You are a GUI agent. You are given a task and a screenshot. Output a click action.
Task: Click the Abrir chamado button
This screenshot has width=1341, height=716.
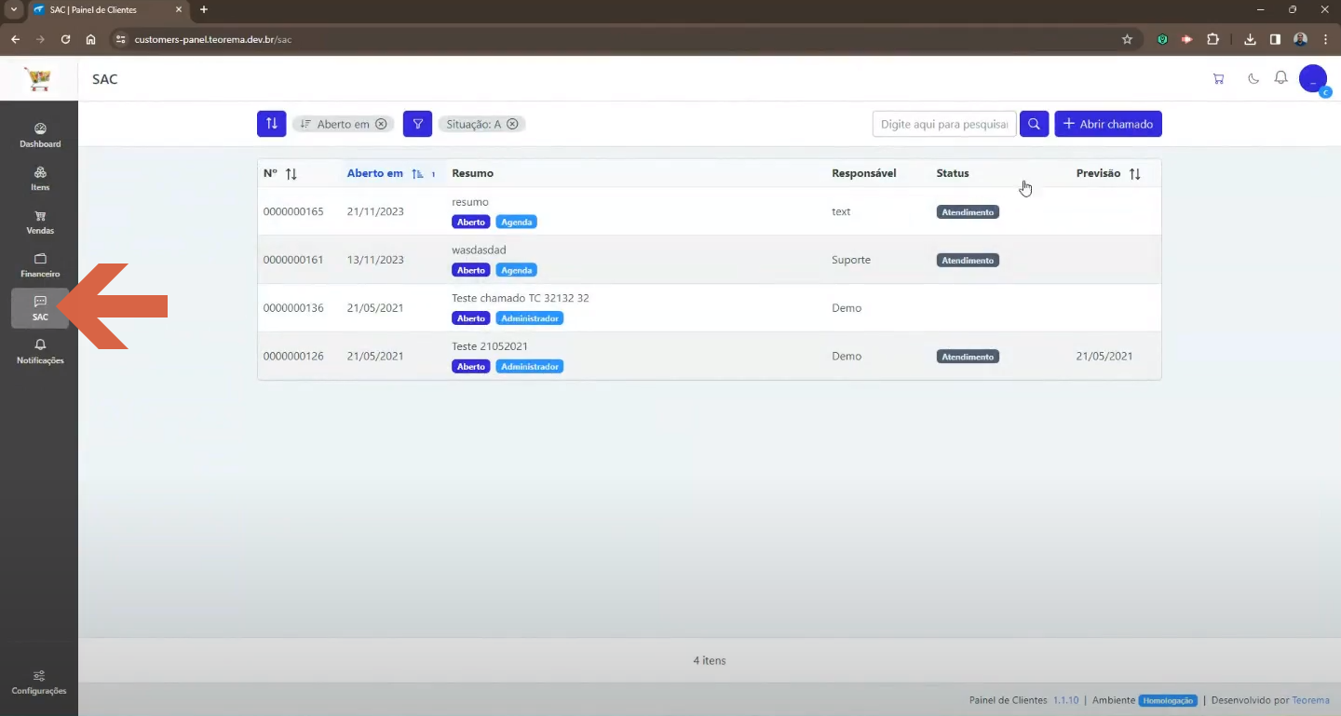[x=1108, y=124]
